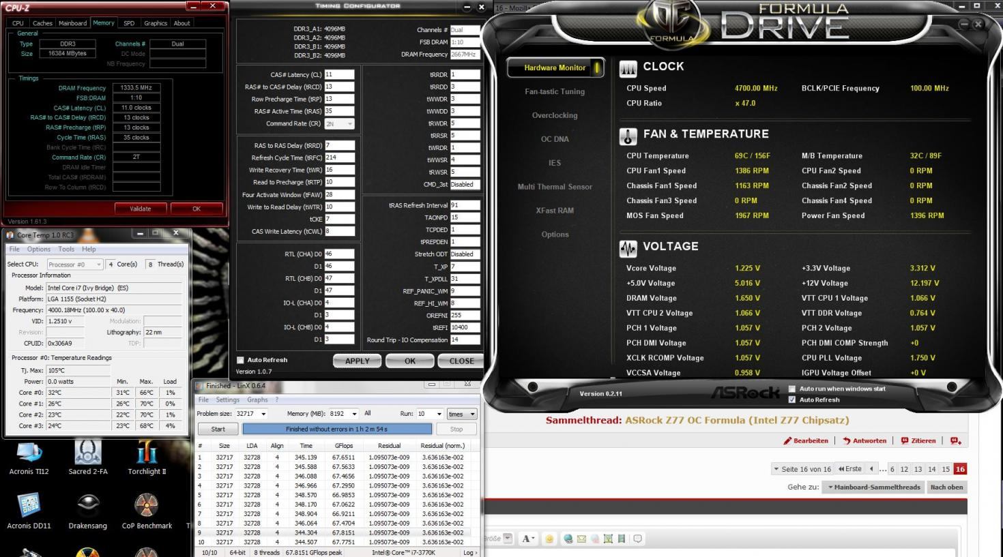Click Bearbeiten link in forum
This screenshot has width=1003, height=557.
click(x=806, y=440)
